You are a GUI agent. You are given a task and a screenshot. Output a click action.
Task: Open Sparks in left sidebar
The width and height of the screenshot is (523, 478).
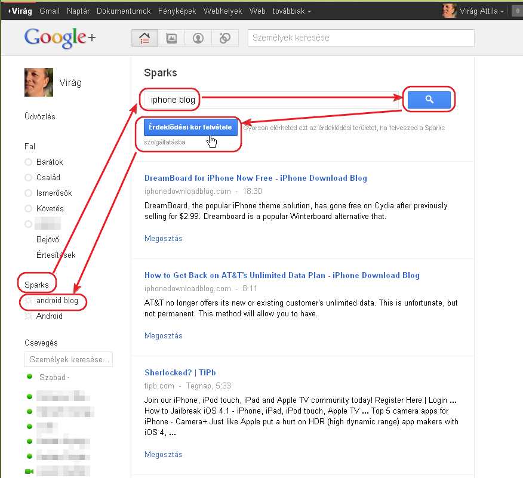(36, 285)
